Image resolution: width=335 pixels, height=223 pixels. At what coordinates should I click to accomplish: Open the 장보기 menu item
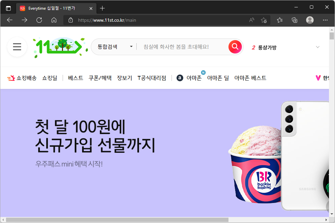point(124,78)
